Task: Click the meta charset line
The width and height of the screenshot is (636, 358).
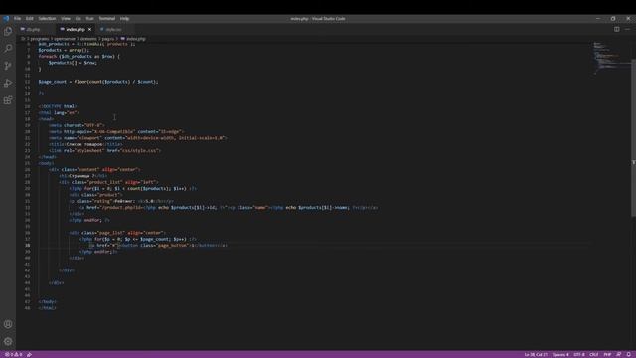Action: [x=77, y=125]
